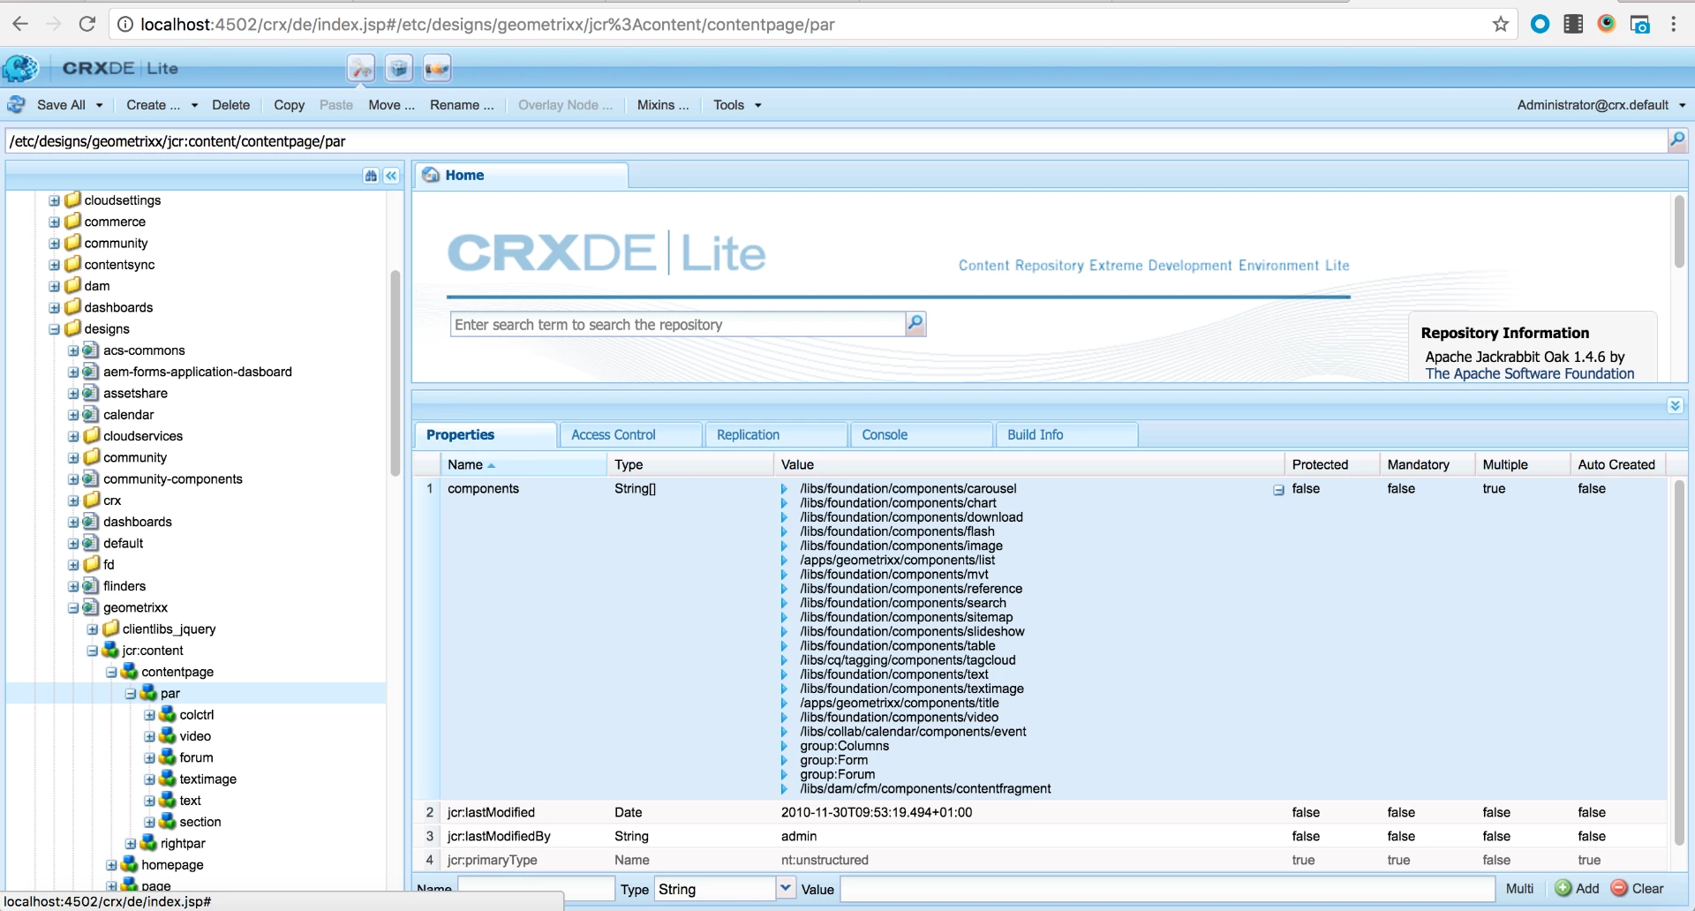Open the Administrator@crx.default user dropdown
Screen dimensions: 1695x911
click(1601, 105)
